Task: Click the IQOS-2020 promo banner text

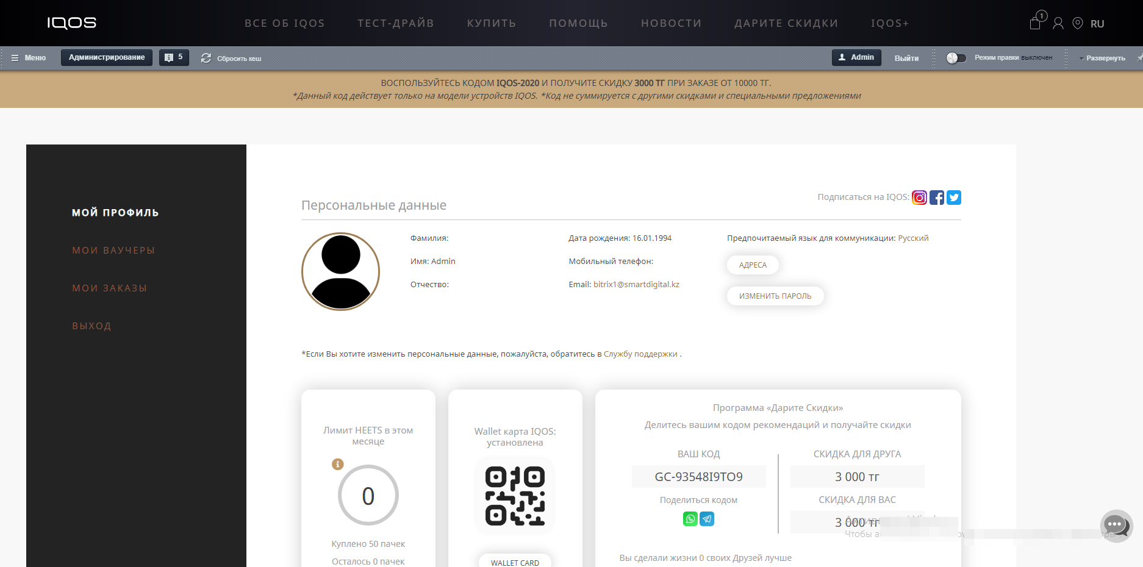Action: [x=576, y=83]
